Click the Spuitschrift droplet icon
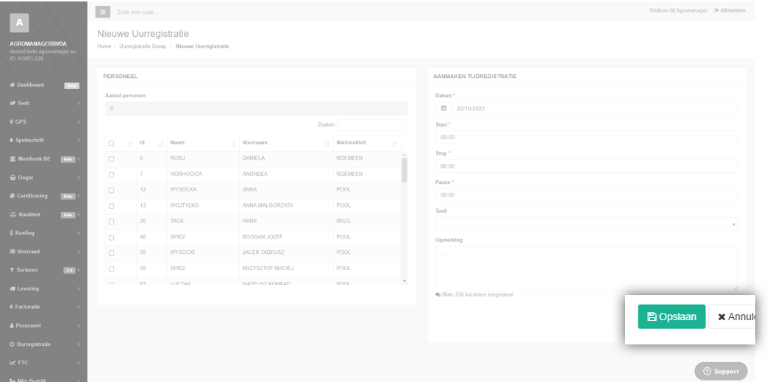Viewport: 770px width, 382px height. tap(11, 140)
